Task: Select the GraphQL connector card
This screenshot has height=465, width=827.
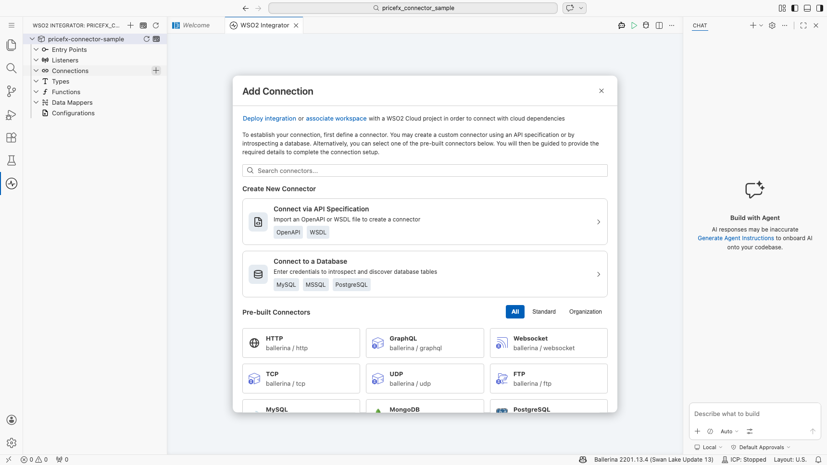Action: tap(425, 343)
